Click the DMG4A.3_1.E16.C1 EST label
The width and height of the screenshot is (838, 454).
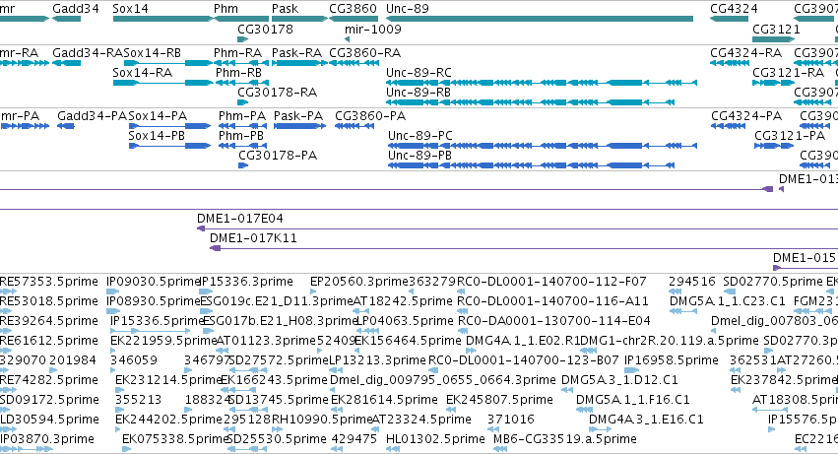pyautogui.click(x=646, y=420)
